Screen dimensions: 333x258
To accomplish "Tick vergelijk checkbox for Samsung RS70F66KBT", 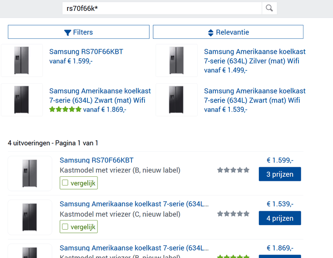I will tap(65, 183).
